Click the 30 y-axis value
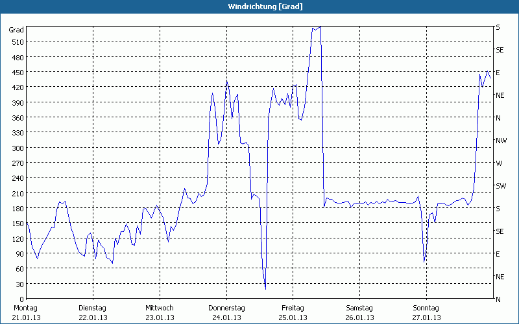519x324 pixels. pos(20,284)
